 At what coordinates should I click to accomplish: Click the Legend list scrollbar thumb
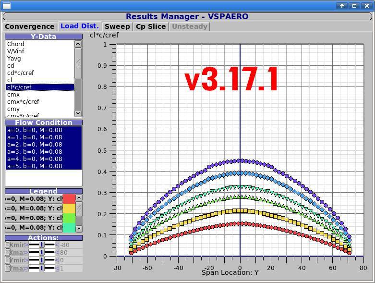[79, 209]
